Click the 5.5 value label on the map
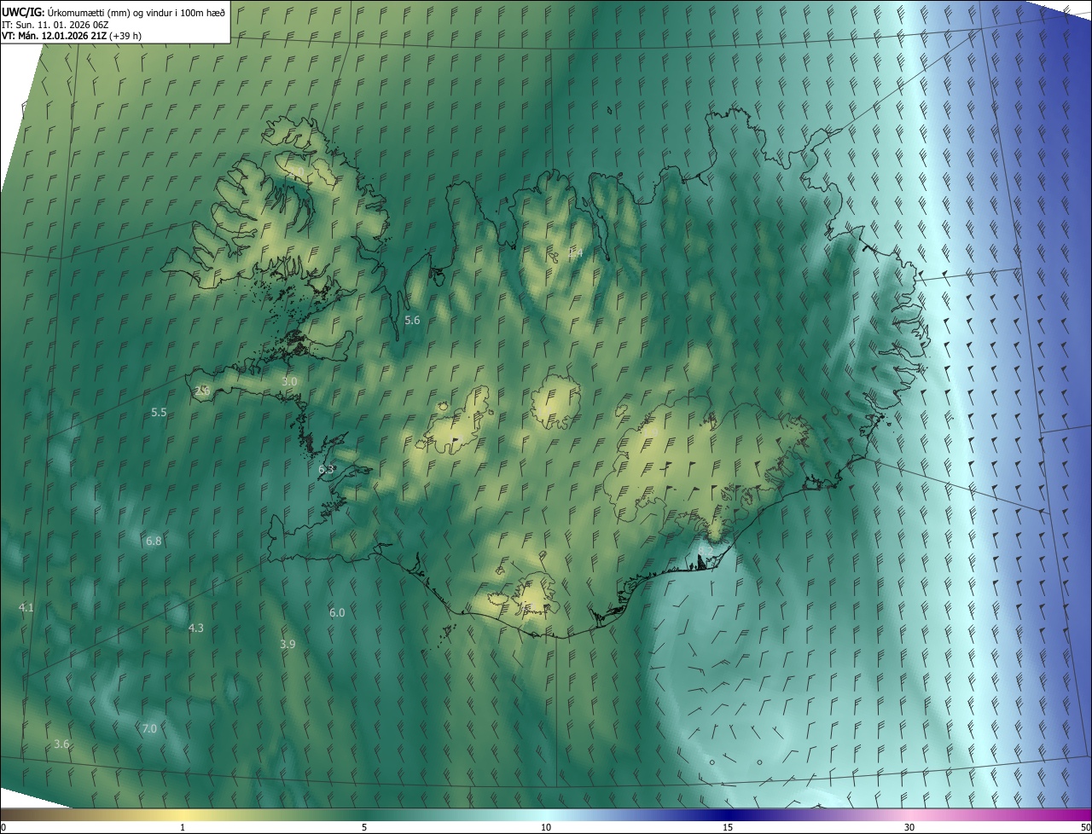The width and height of the screenshot is (1092, 834). tap(159, 412)
